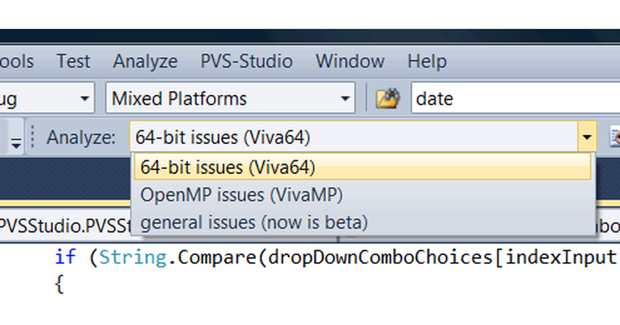620x325 pixels.
Task: Open the Analyze dropdown arrow
Action: point(586,137)
